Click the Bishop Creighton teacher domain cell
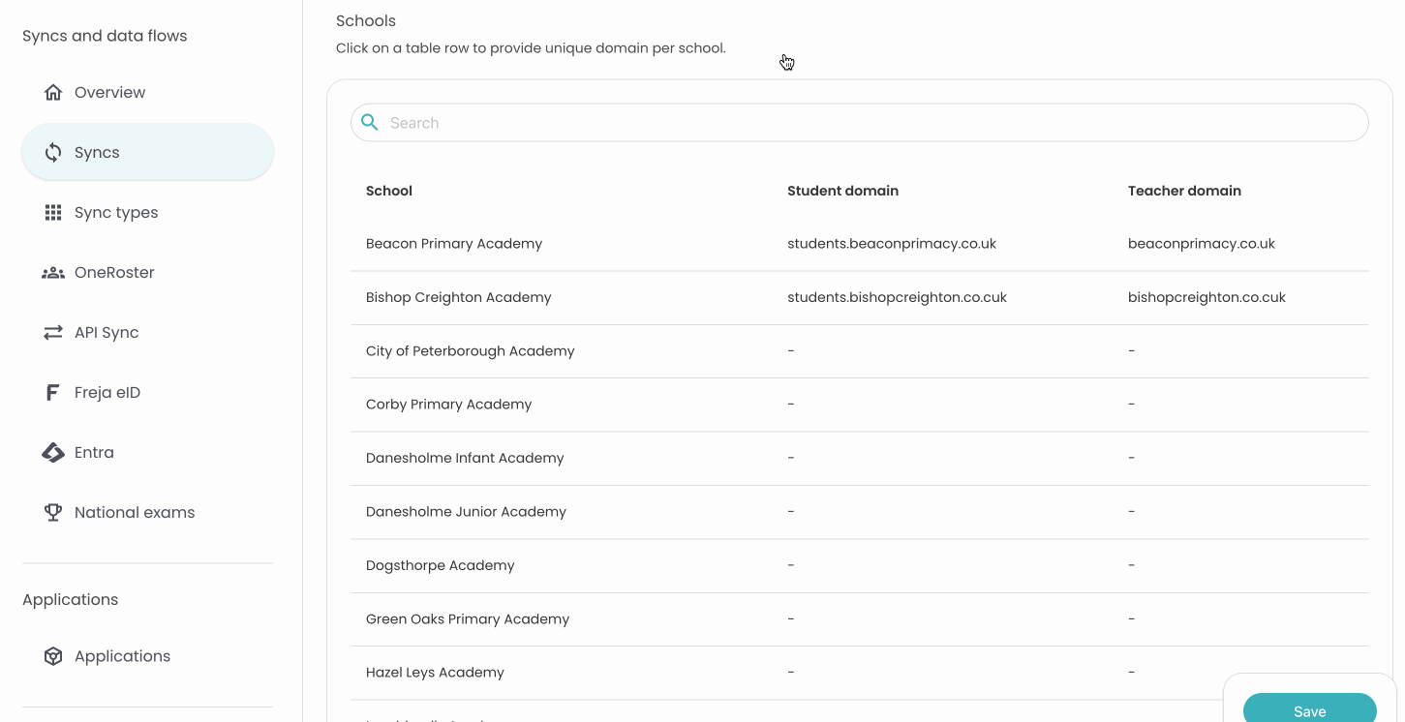 1206,298
